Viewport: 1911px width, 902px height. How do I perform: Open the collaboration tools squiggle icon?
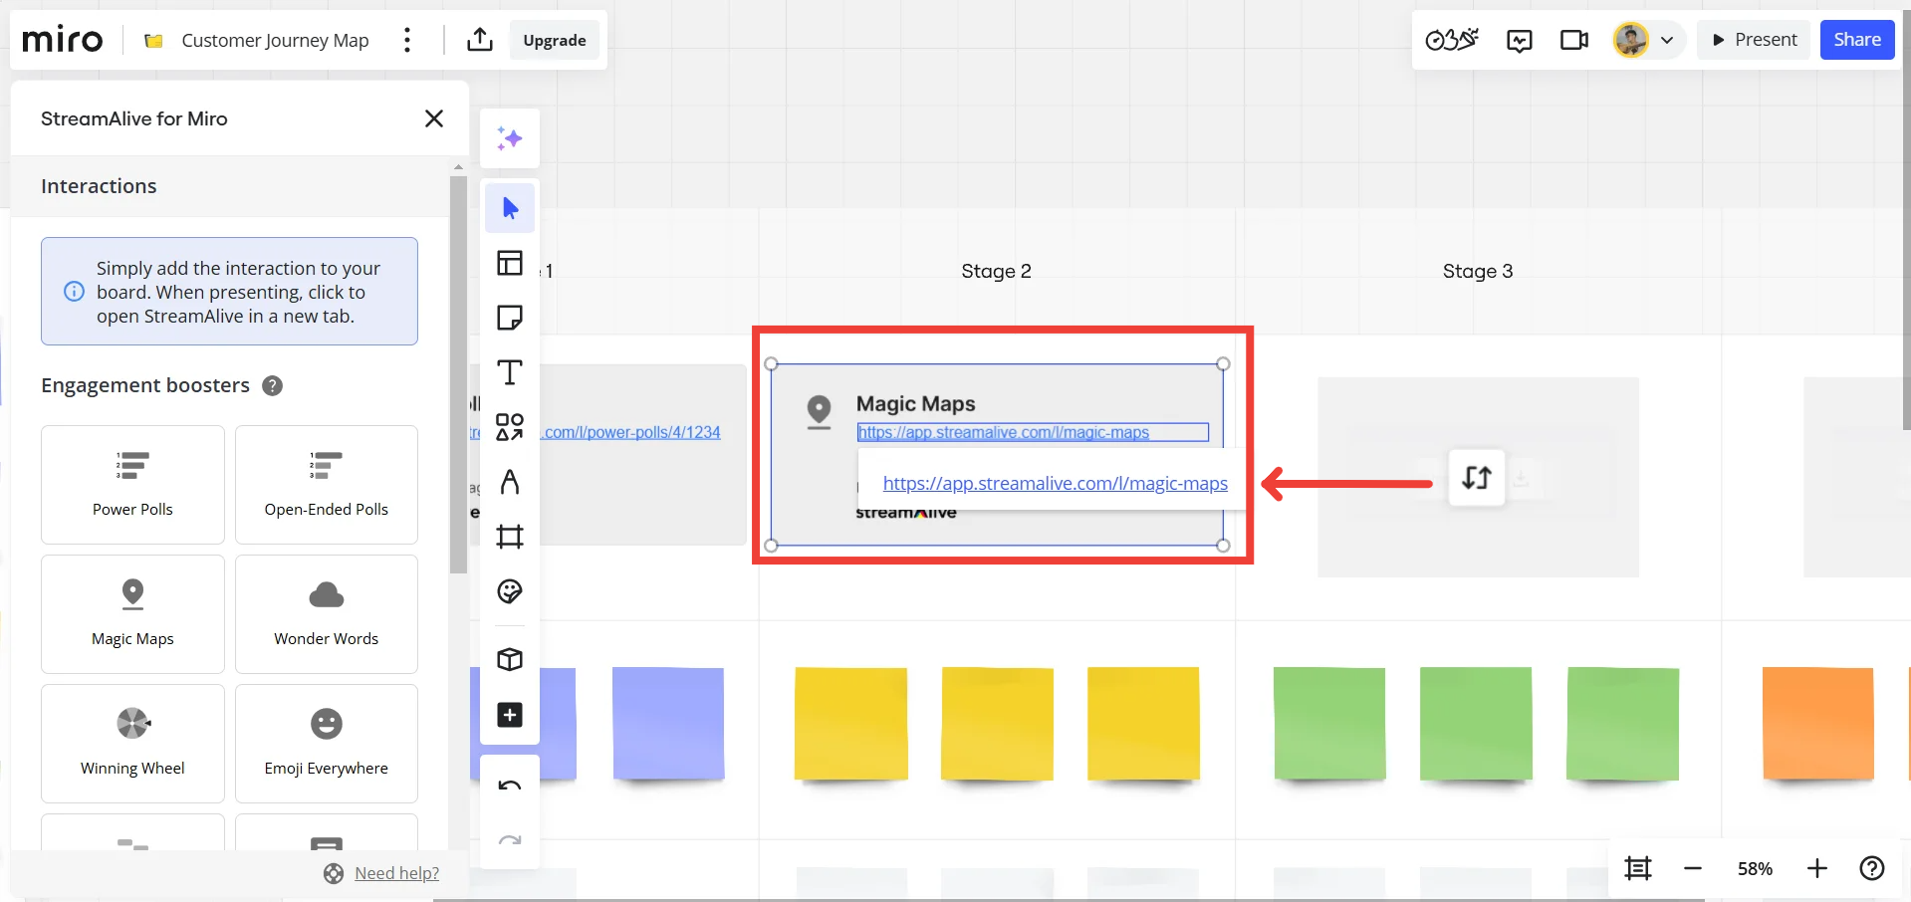click(x=1452, y=40)
